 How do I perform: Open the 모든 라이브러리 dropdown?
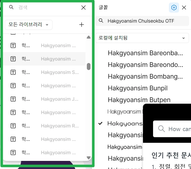(x=28, y=25)
